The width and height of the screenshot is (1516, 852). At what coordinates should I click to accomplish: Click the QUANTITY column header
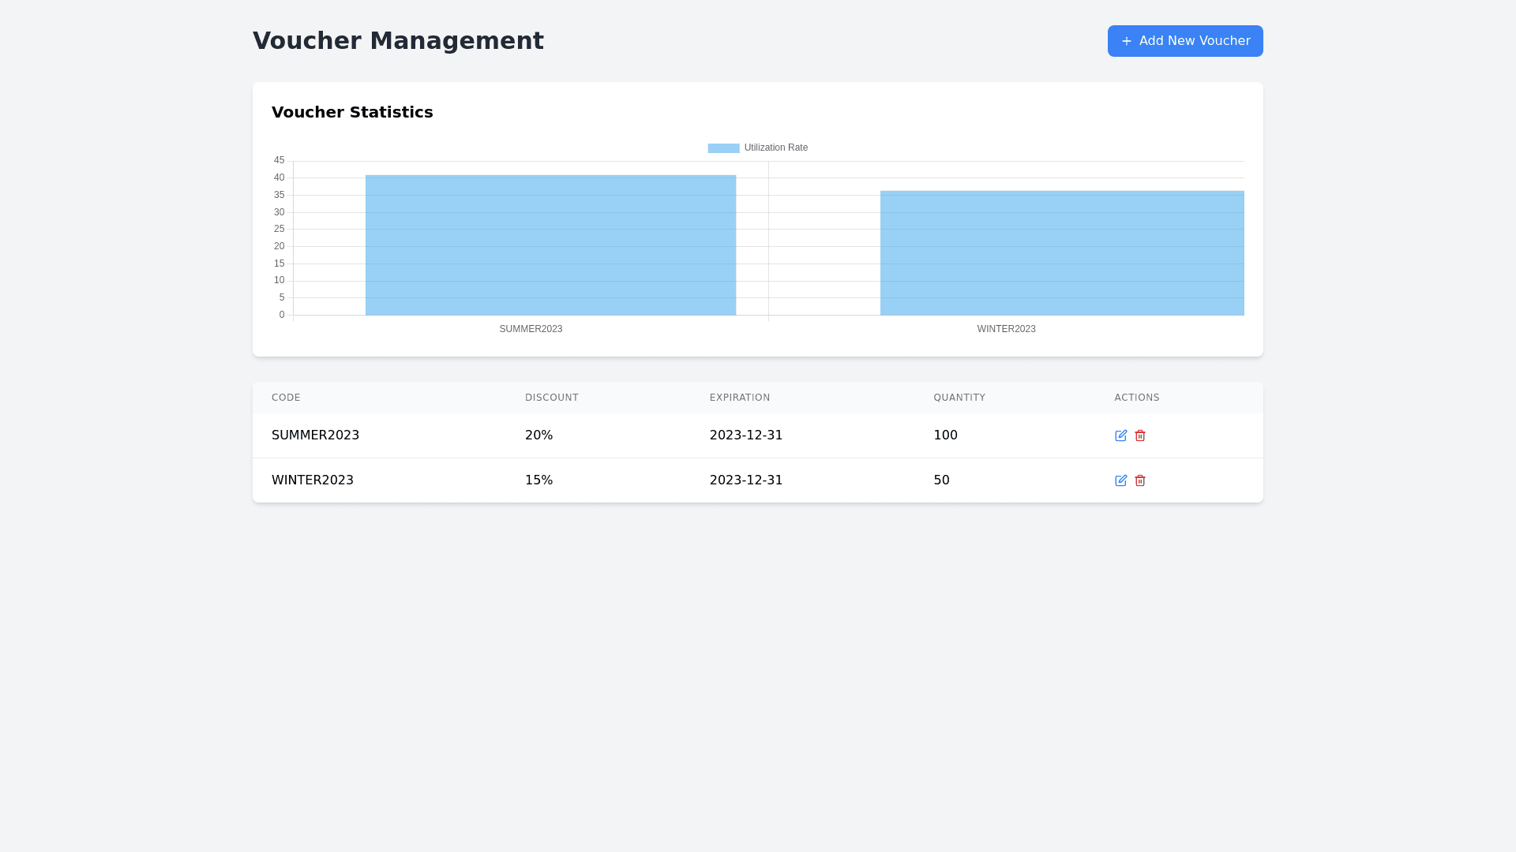(x=959, y=398)
